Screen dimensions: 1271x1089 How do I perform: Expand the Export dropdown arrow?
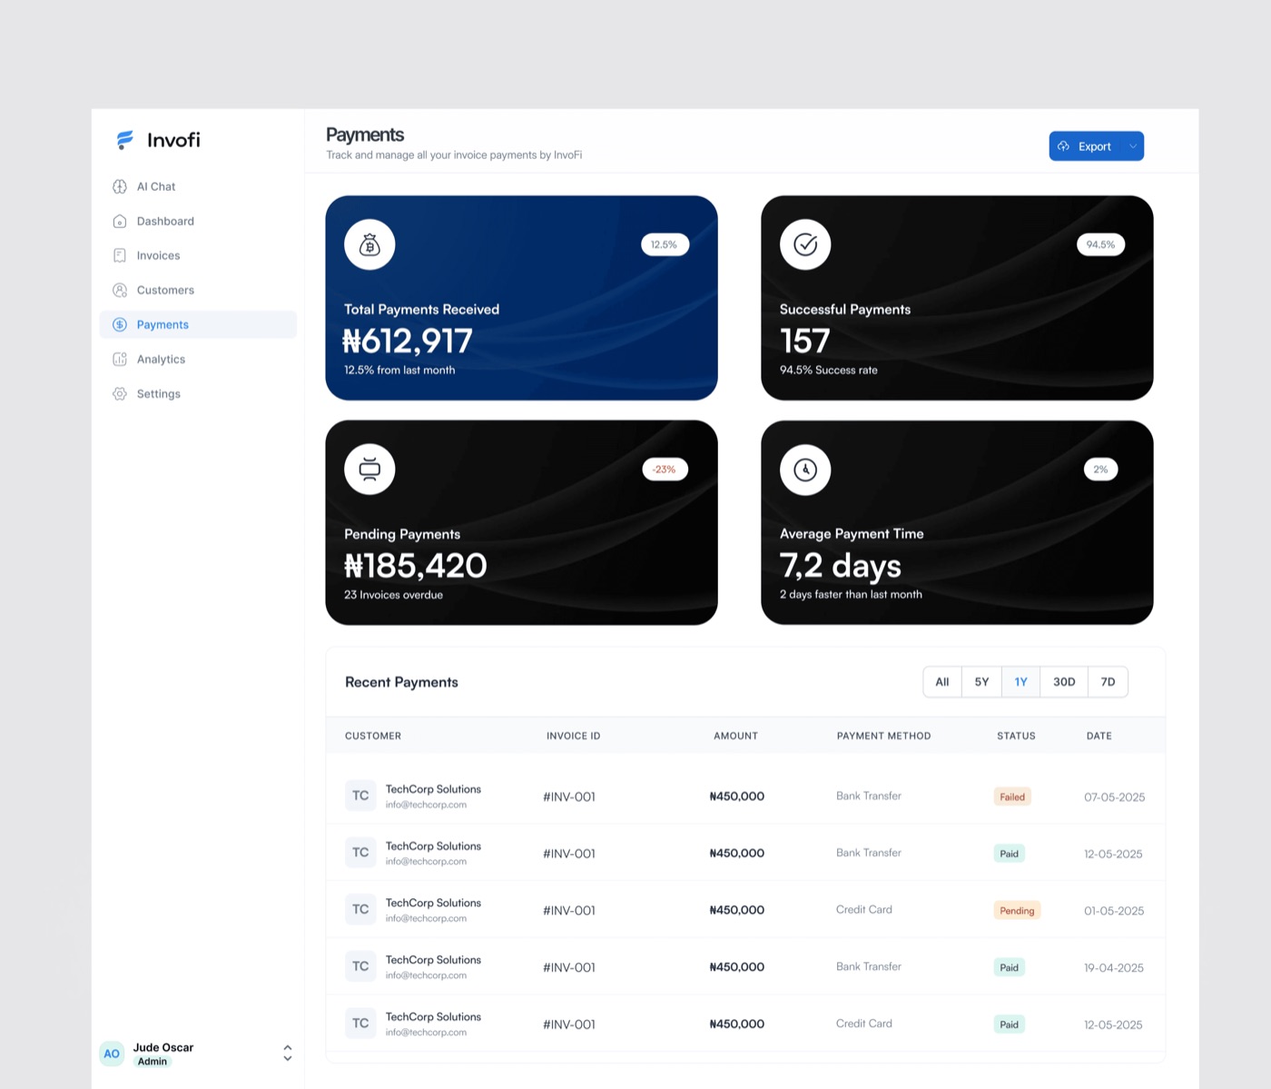tap(1133, 146)
